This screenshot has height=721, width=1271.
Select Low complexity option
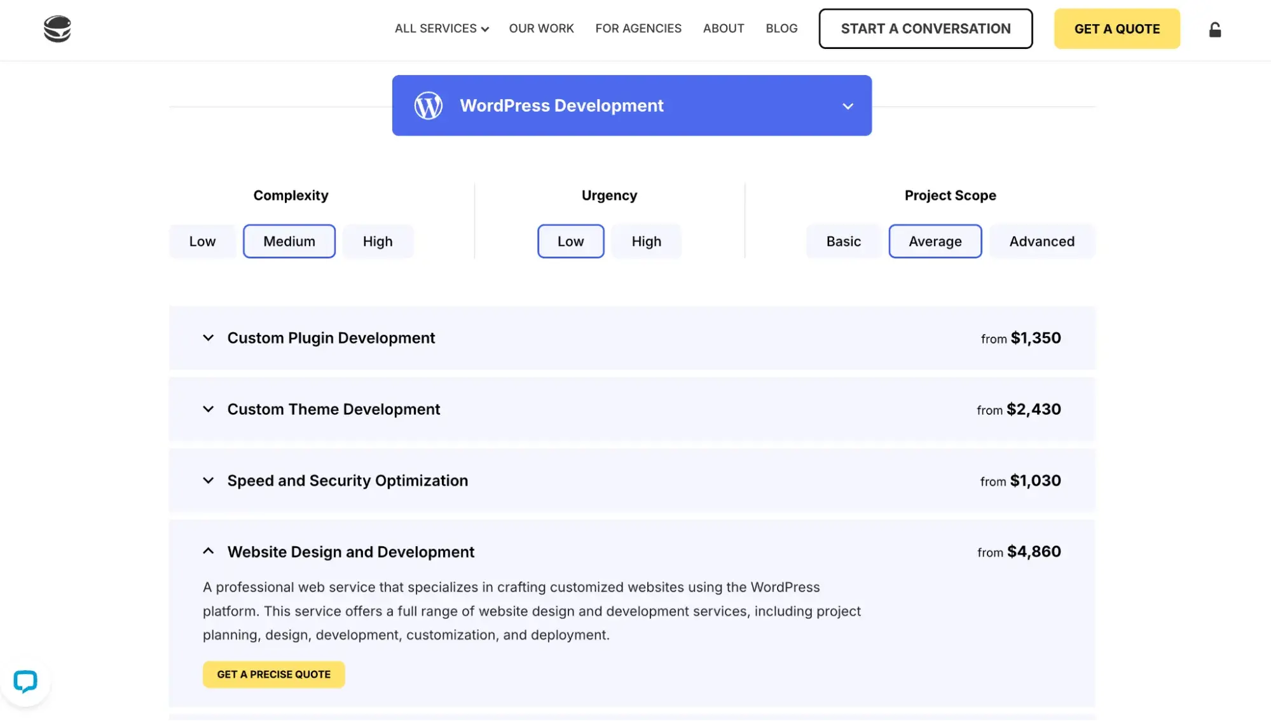[202, 241]
